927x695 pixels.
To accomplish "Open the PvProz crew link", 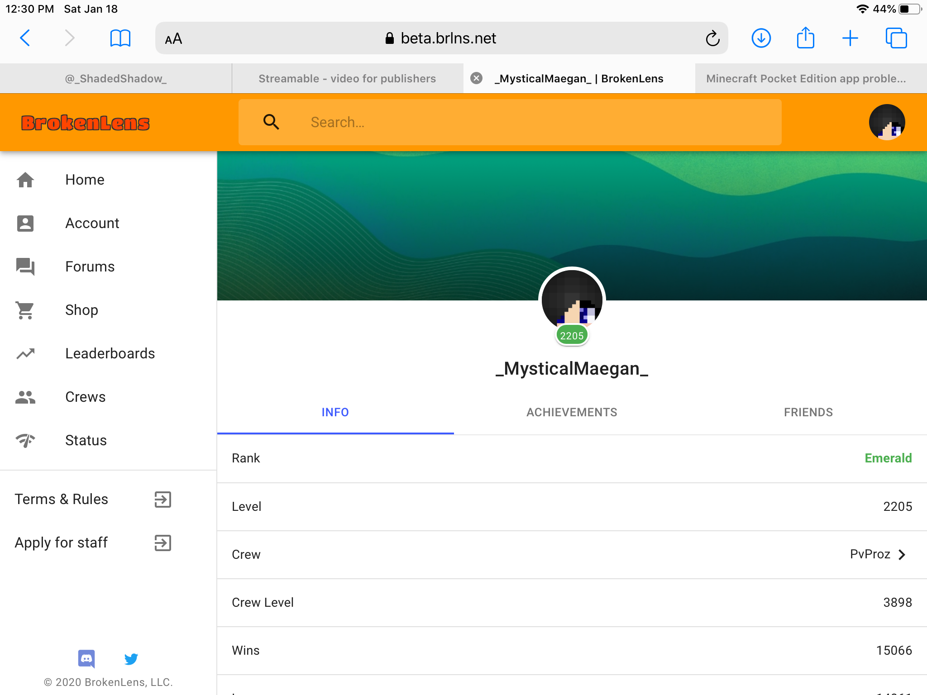I will click(870, 554).
